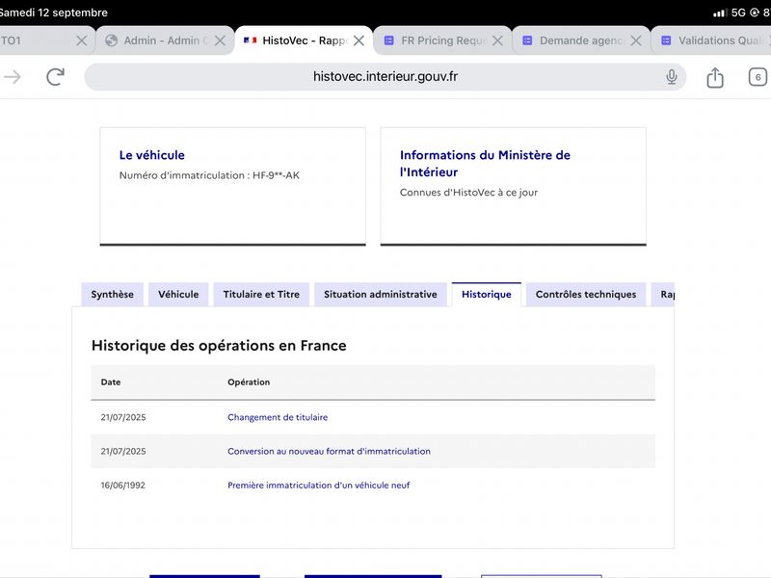Screen dimensions: 771x578
Task: Switch to the Validations Qualité browser tab
Action: tap(711, 40)
